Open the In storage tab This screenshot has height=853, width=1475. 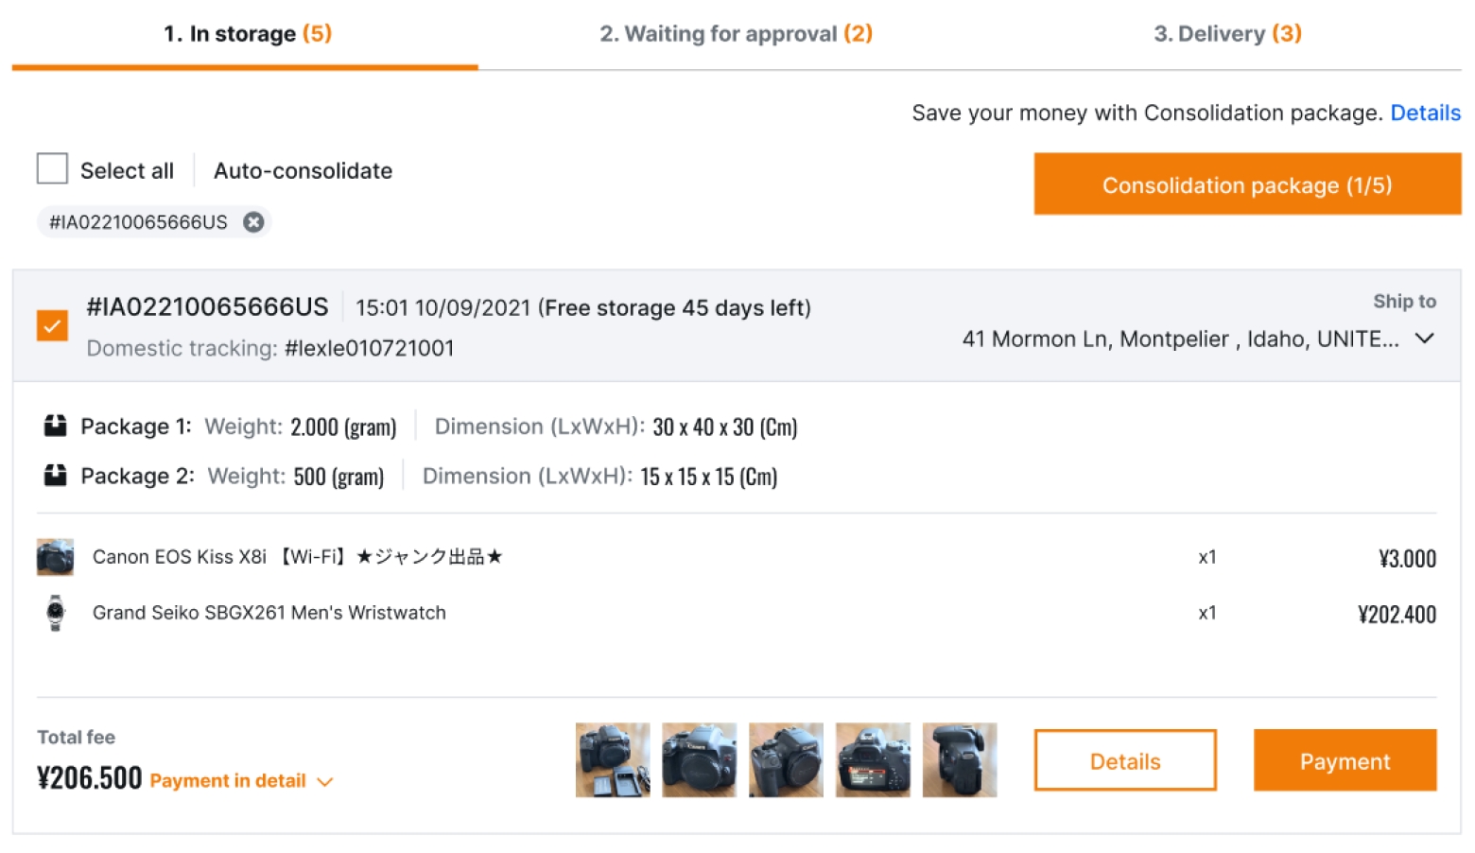point(247,34)
